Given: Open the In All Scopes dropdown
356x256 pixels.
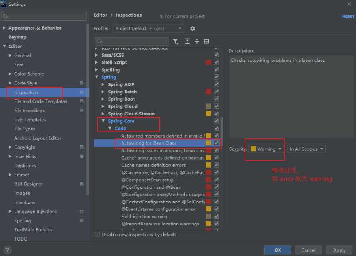Looking at the screenshot, I should (306, 149).
